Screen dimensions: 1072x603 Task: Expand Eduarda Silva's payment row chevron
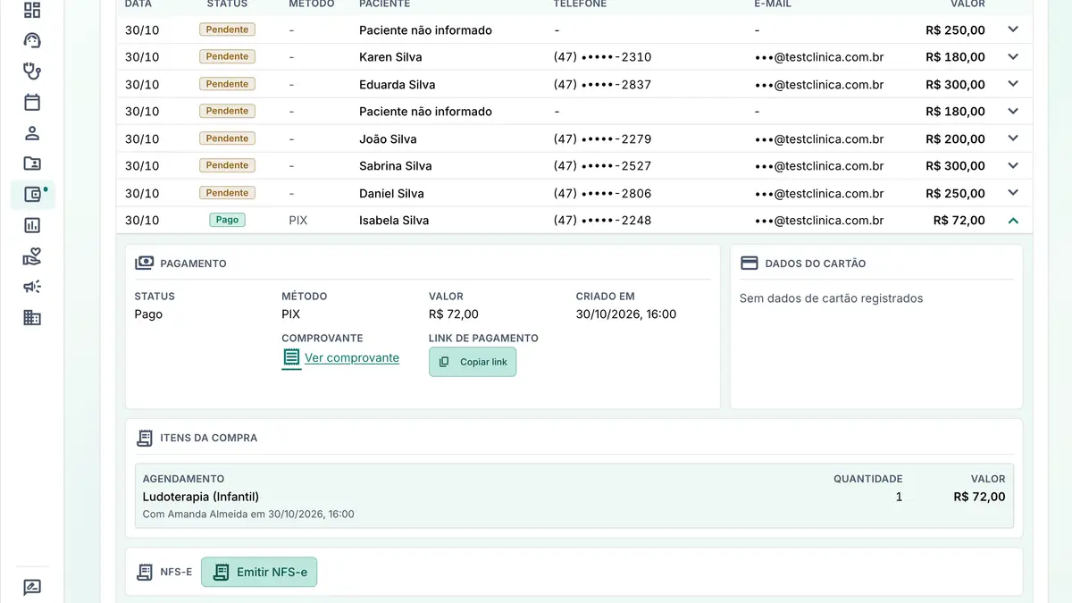(x=1013, y=84)
